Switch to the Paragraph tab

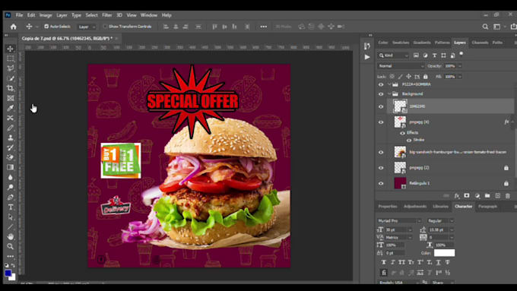(x=487, y=207)
